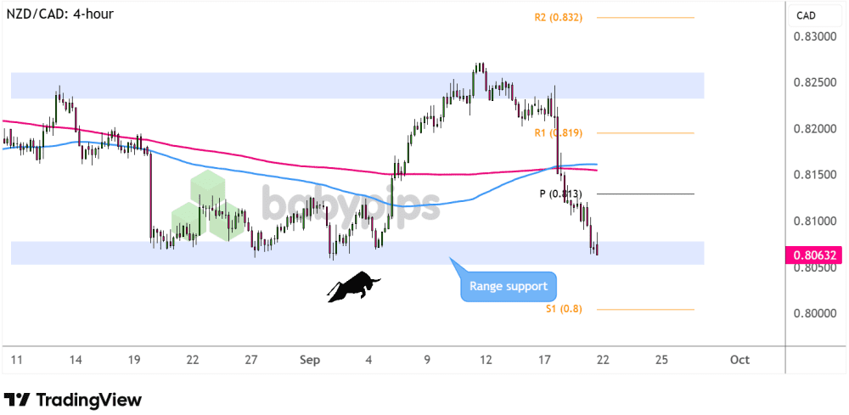Click the Oct date on time axis
The image size is (849, 415).
739,360
